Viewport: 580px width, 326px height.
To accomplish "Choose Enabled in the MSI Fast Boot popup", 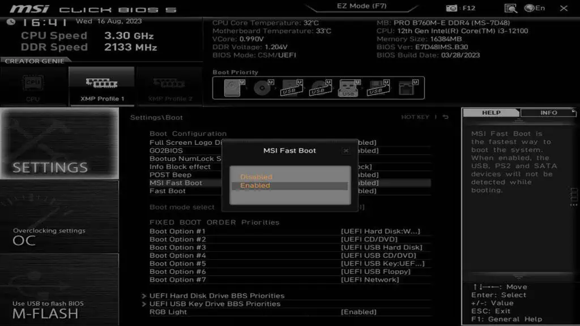I will coord(255,186).
